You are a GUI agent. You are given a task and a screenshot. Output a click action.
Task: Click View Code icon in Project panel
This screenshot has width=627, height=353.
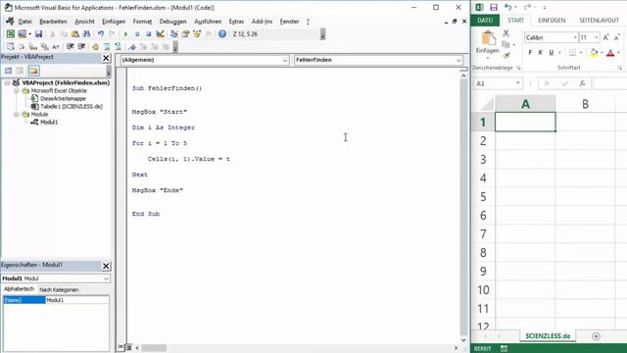9,71
